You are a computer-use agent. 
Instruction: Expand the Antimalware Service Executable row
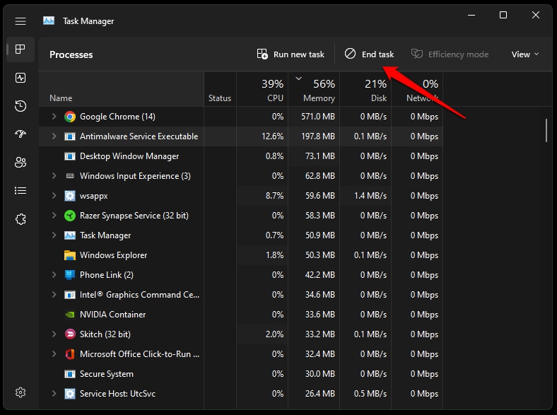click(x=54, y=136)
